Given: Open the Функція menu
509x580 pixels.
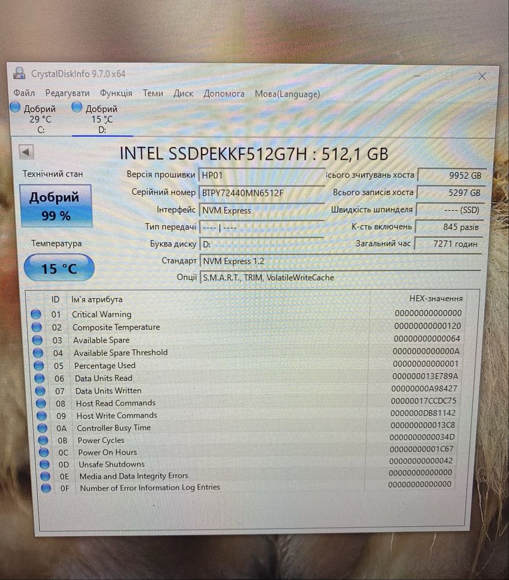Looking at the screenshot, I should tap(116, 93).
